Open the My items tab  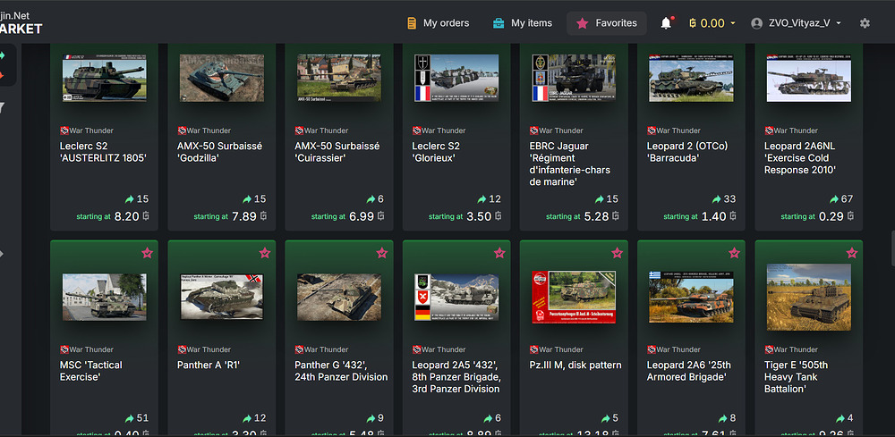[x=522, y=23]
